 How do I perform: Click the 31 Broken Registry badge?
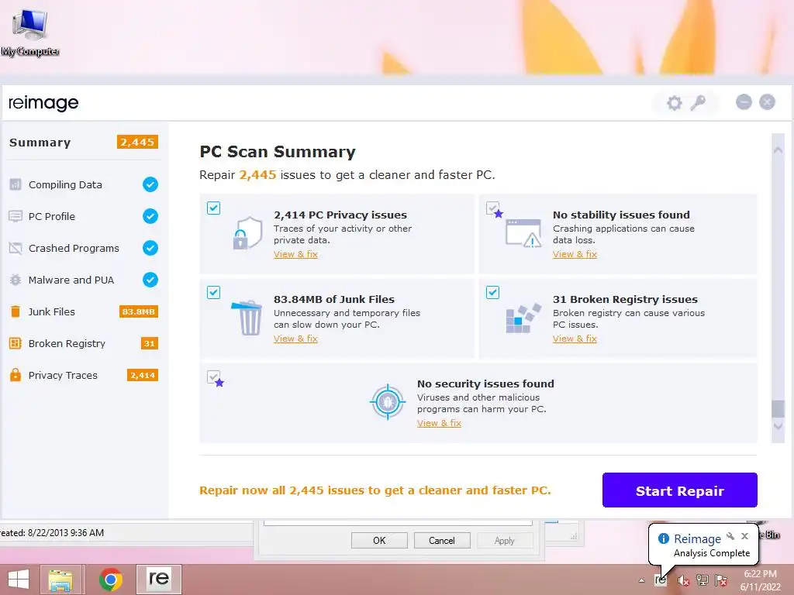click(150, 343)
